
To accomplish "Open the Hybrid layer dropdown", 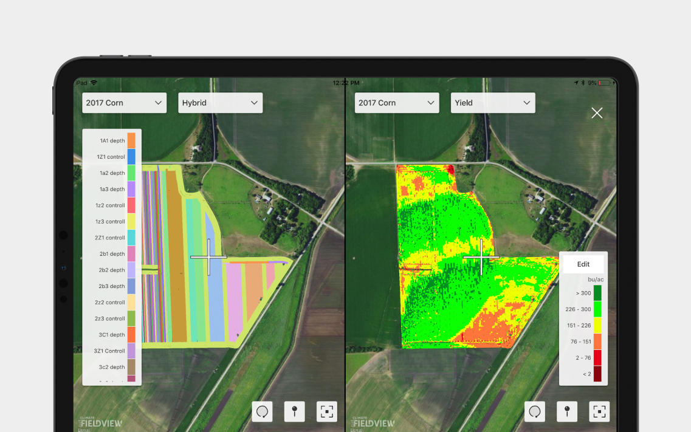I will click(220, 103).
